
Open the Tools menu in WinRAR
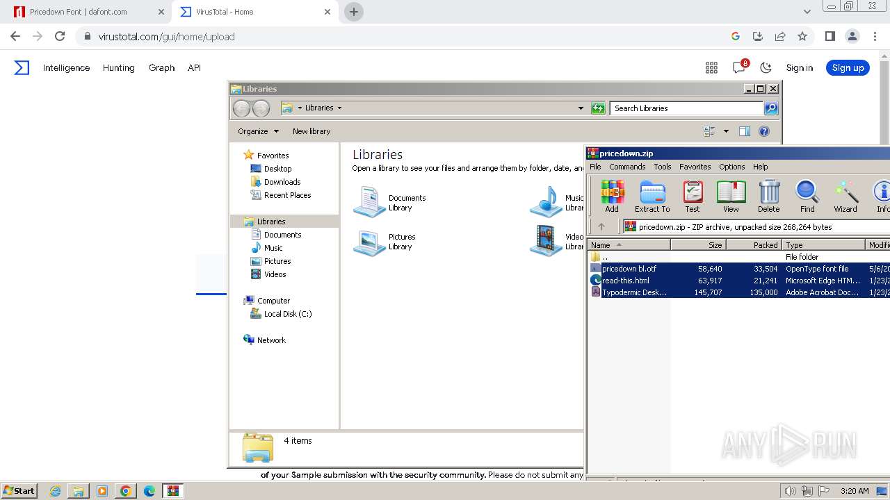[663, 167]
